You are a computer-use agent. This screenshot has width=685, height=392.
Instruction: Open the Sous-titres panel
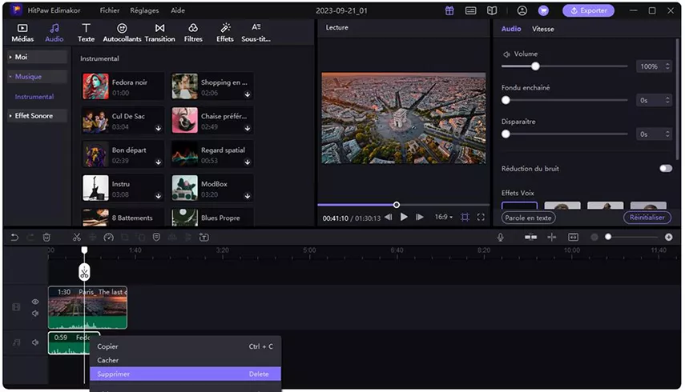pos(256,33)
